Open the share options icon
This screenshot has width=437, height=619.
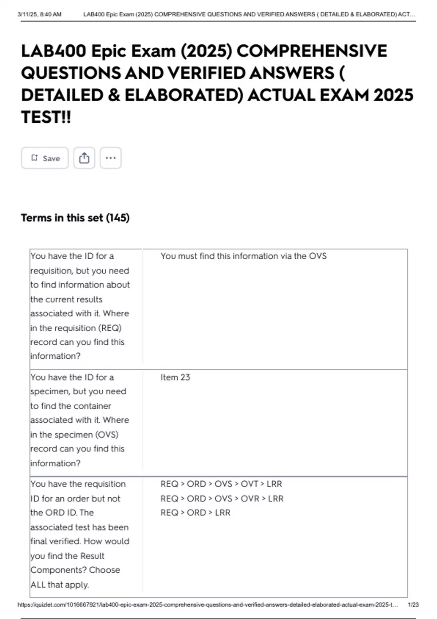coord(84,158)
